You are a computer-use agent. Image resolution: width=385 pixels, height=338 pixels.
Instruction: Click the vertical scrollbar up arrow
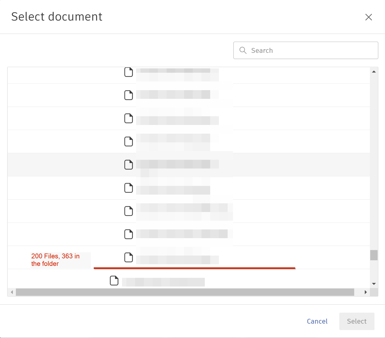(x=374, y=72)
